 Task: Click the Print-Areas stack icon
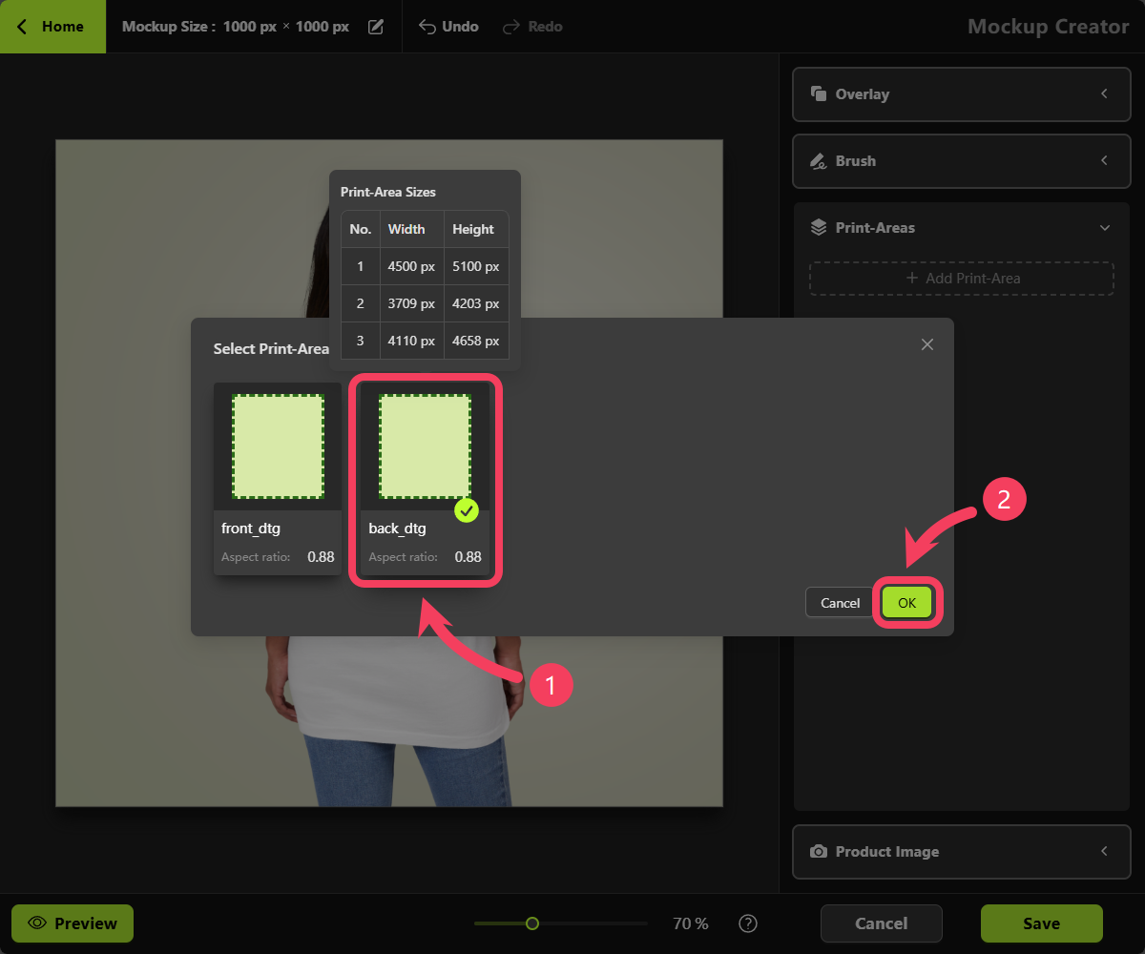(818, 227)
